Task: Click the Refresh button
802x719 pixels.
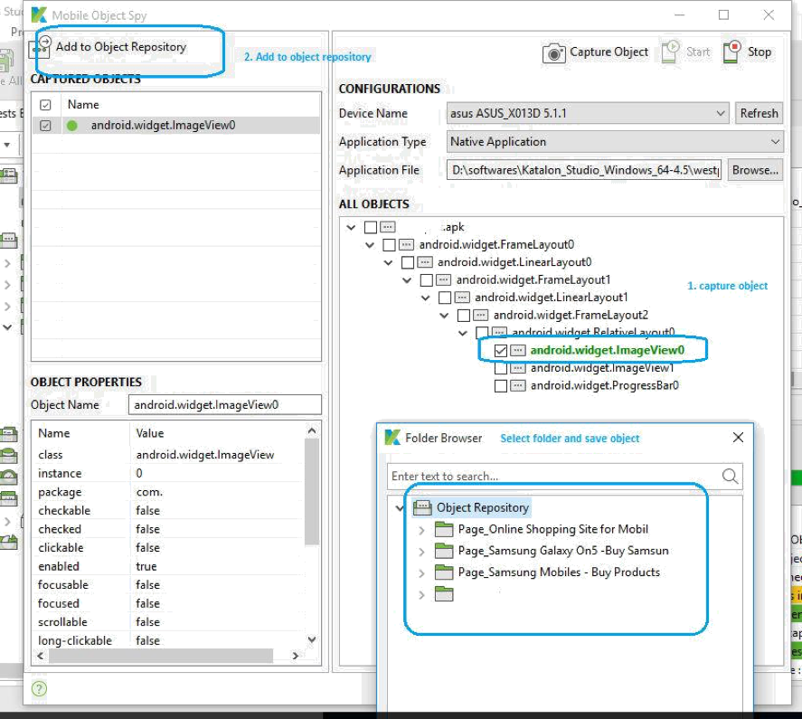Action: (x=760, y=113)
